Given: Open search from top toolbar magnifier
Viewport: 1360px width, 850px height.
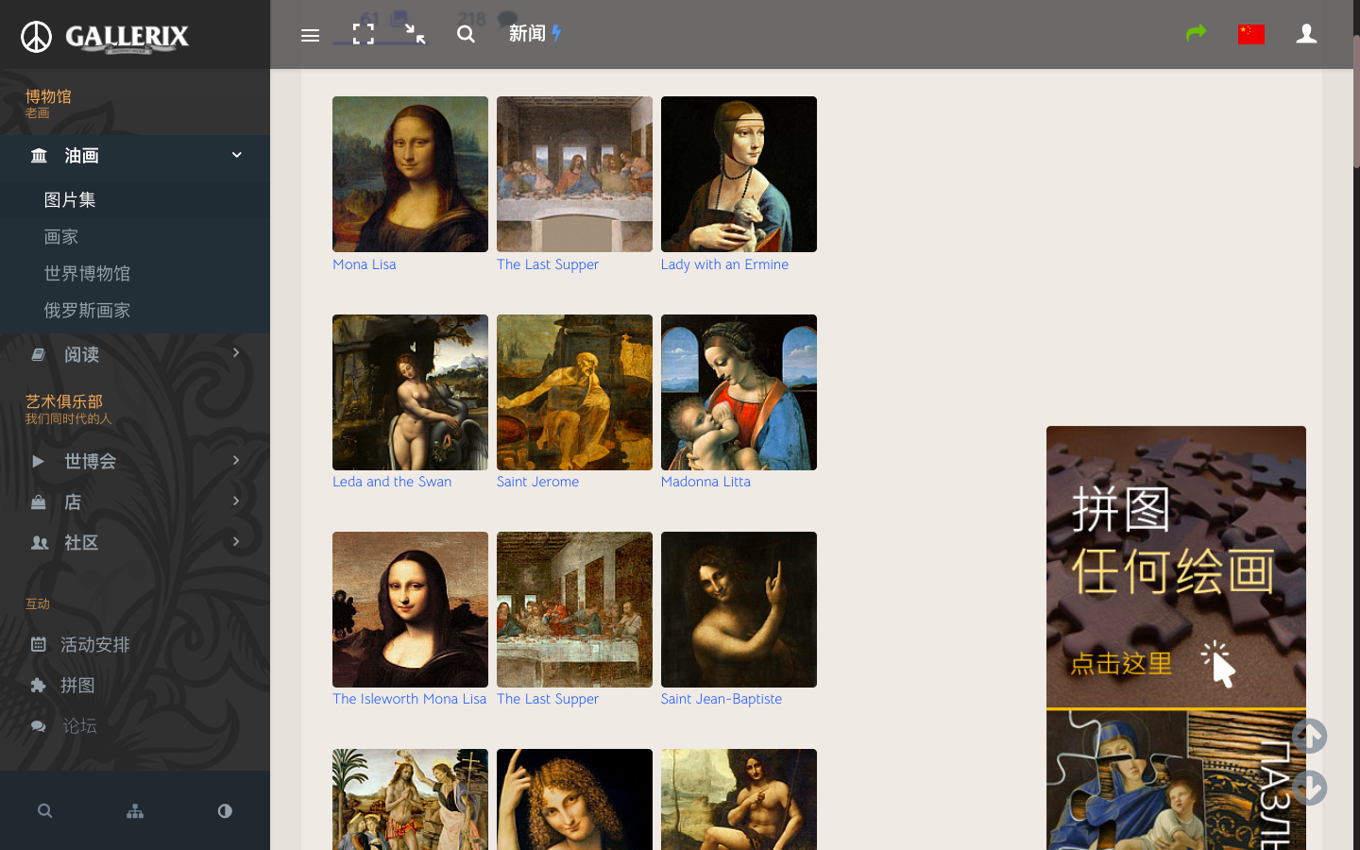Looking at the screenshot, I should (x=466, y=34).
